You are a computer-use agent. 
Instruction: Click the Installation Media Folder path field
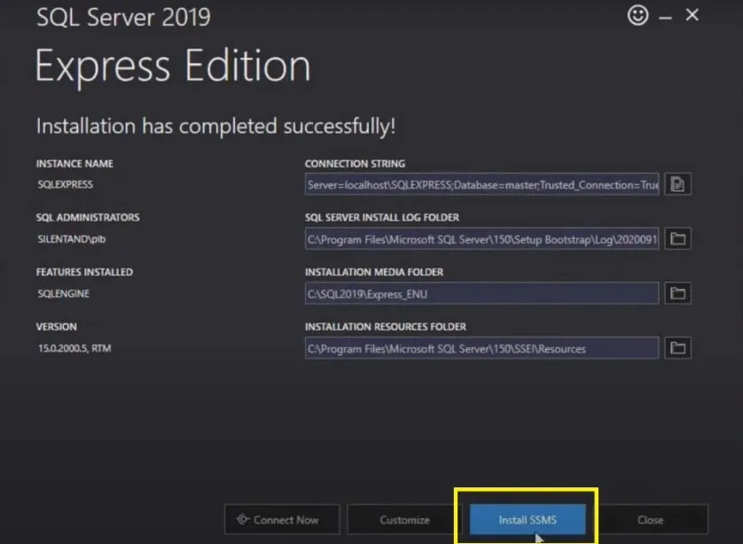pos(481,293)
